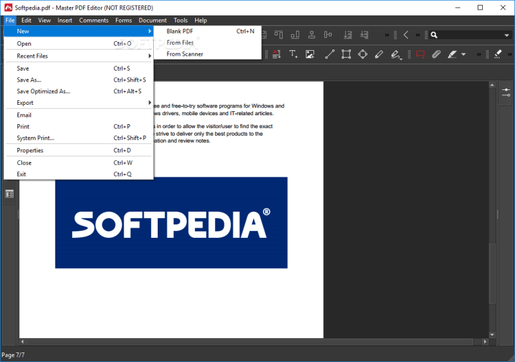Viewport: 515px width, 362px height.
Task: Open the File menu in menu bar
Action: (10, 21)
